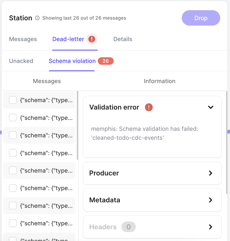
Task: Click the Headers count badge showing 0
Action: [x=129, y=227]
